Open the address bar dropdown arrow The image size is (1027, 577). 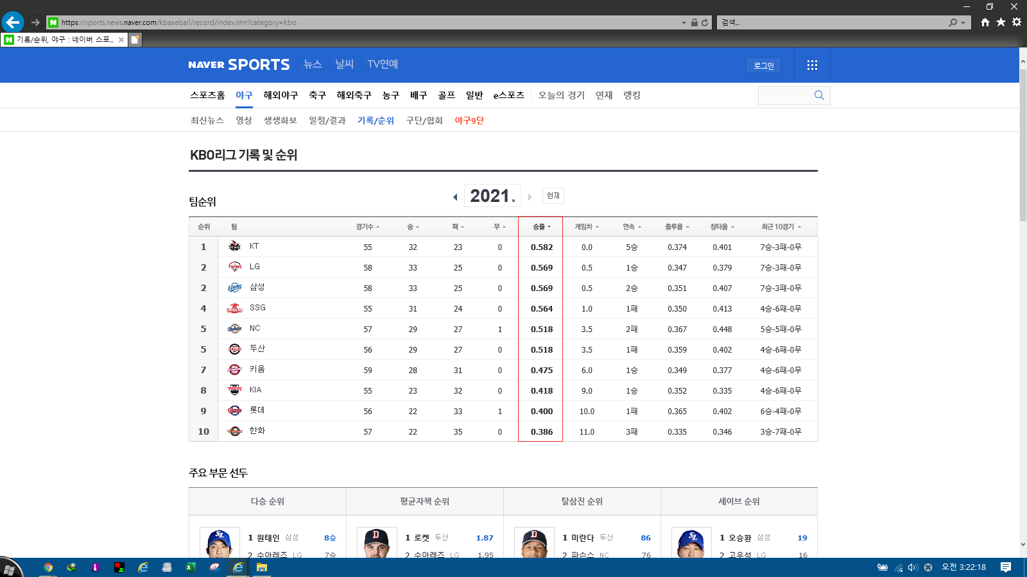[x=684, y=22]
